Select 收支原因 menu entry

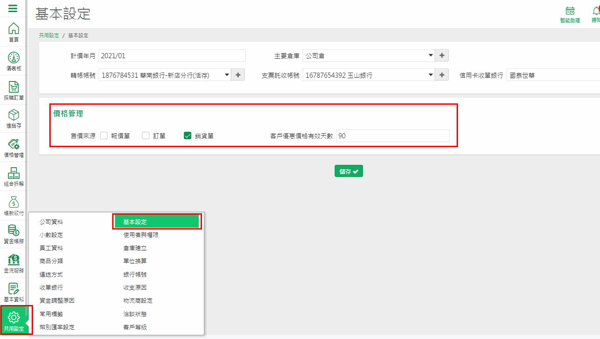[x=135, y=287]
